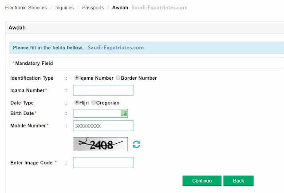Viewport: 284px width, 193px height.
Task: Go to Electronic Services breadcrumb
Action: tap(26, 8)
